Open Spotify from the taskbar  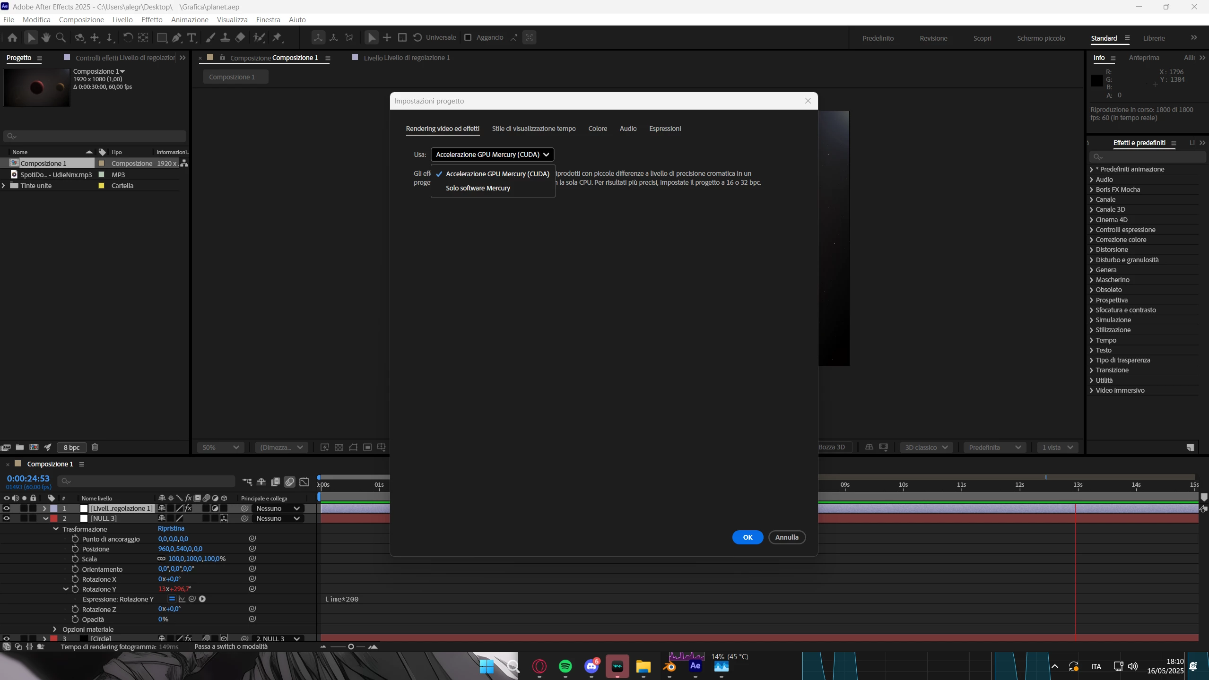point(565,666)
